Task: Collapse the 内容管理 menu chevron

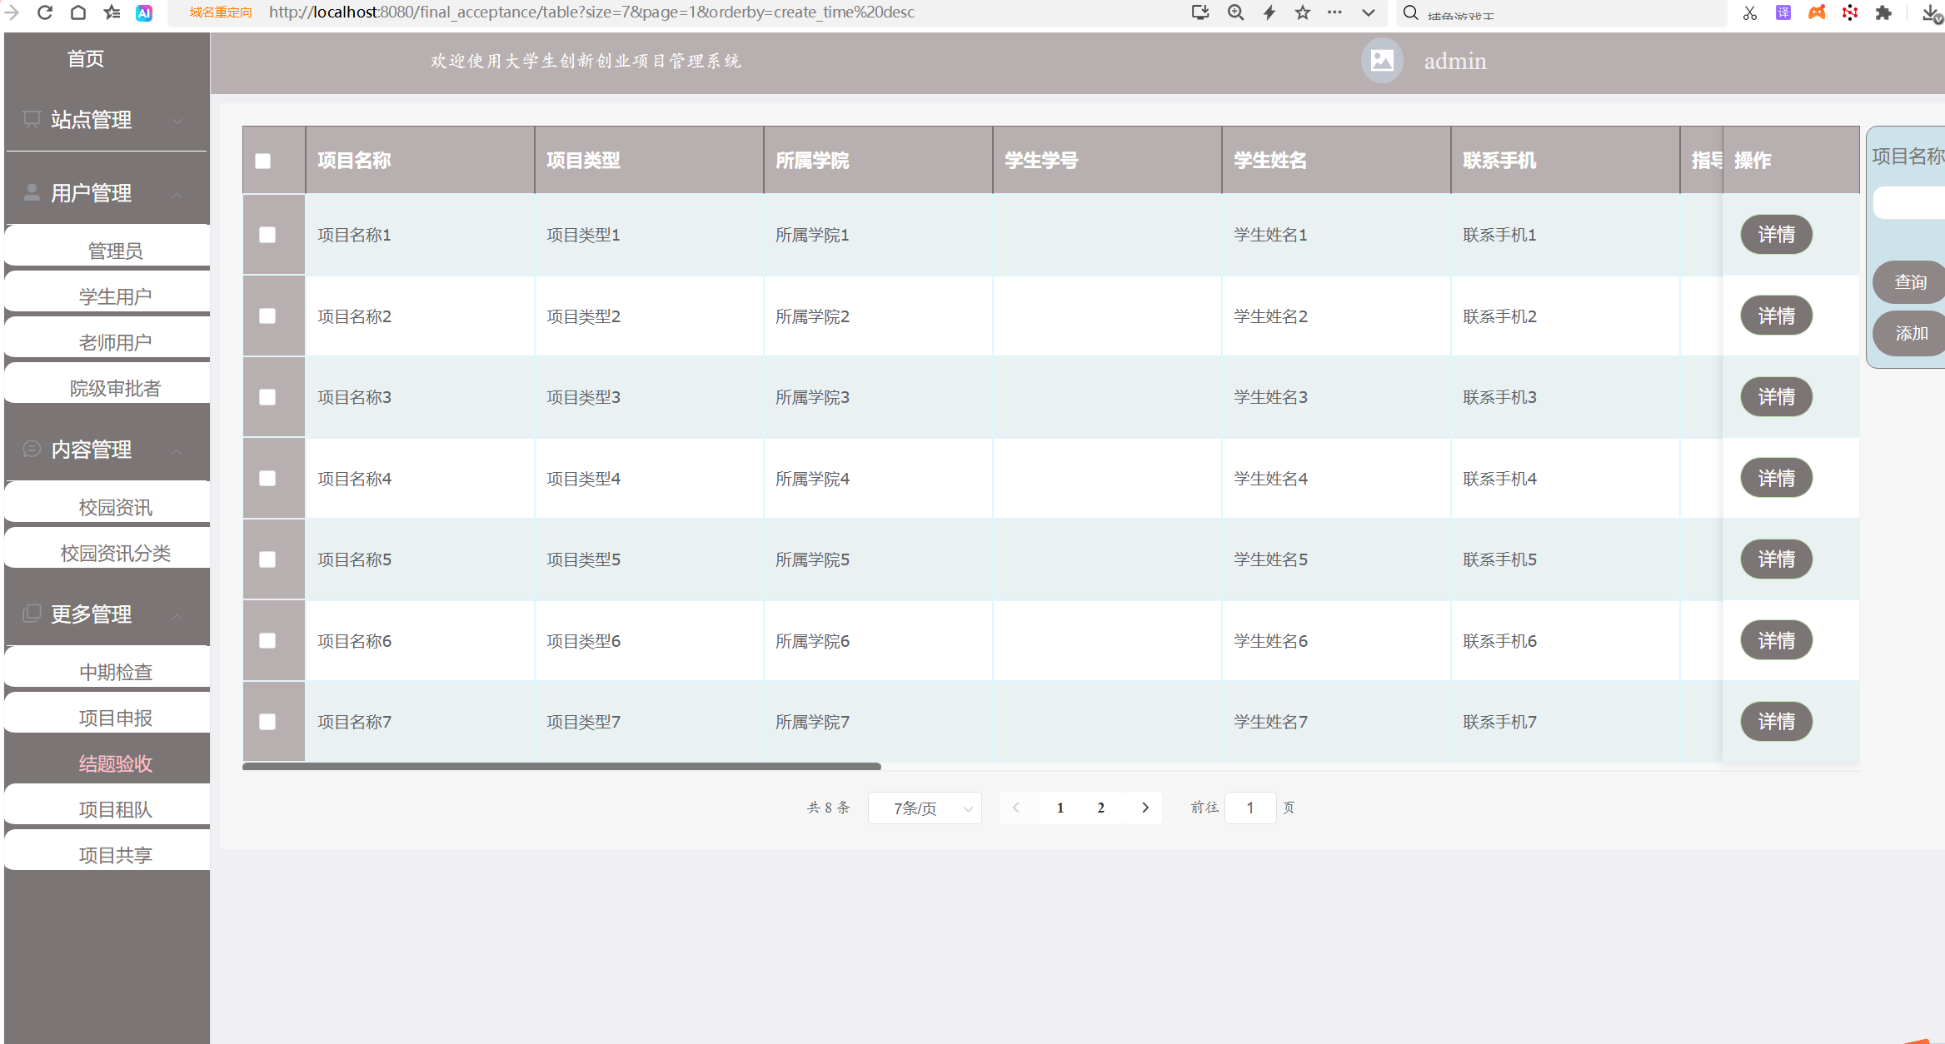Action: coord(177,451)
